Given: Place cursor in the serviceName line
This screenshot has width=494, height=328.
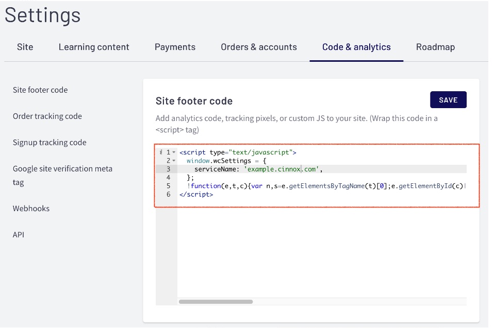Looking at the screenshot, I should 258,169.
